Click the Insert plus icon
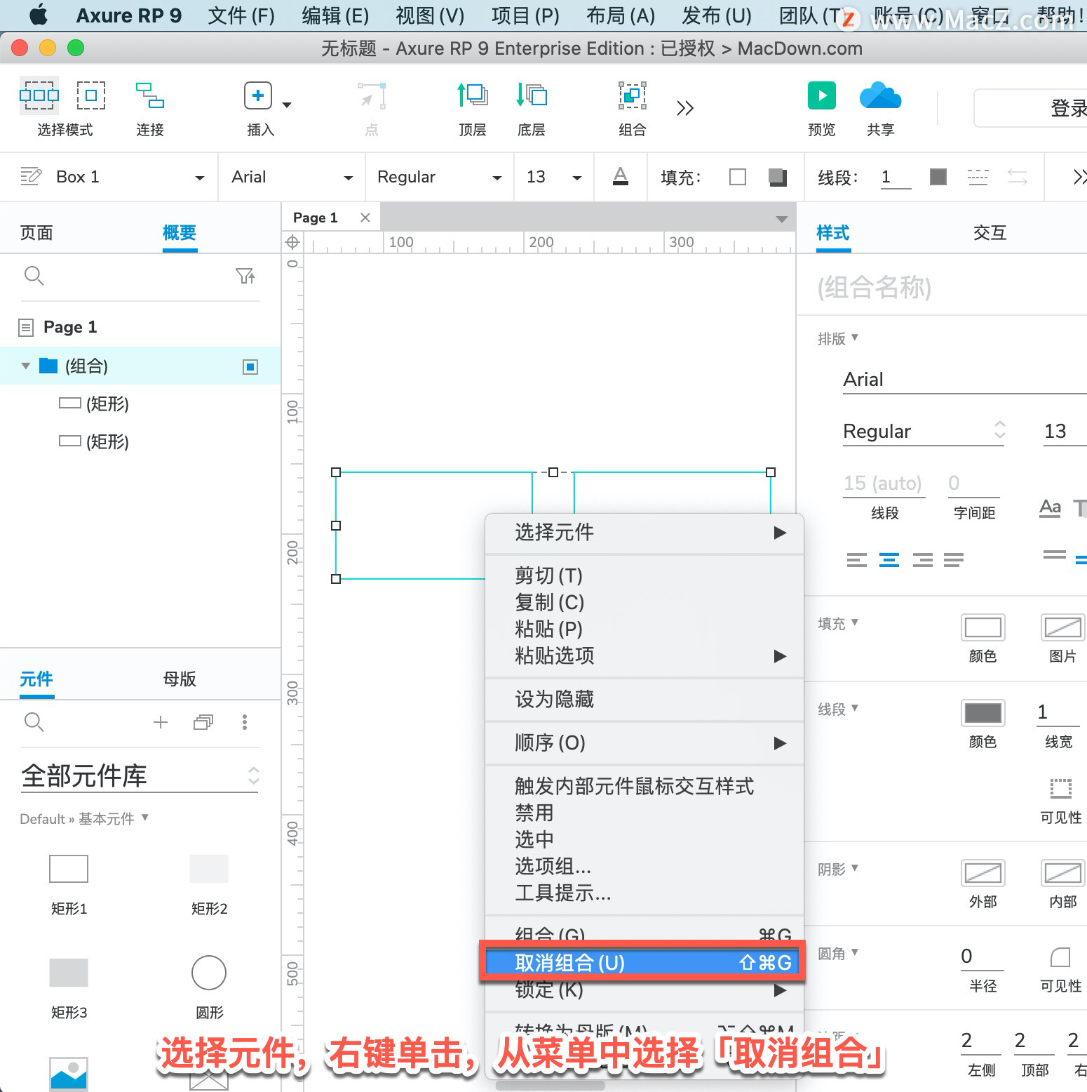 [x=258, y=95]
